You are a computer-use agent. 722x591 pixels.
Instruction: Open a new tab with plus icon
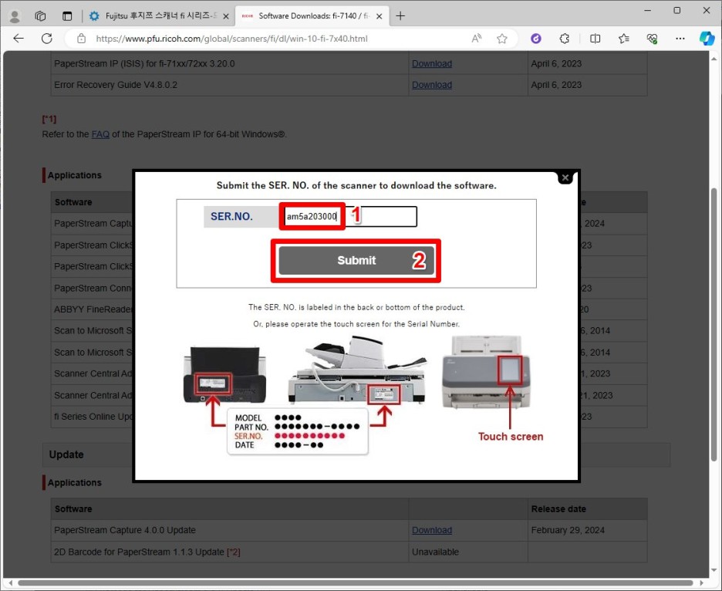pos(400,16)
